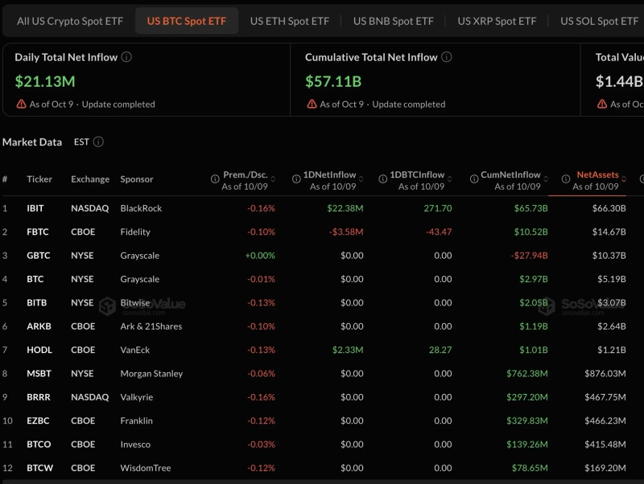This screenshot has height=484, width=644.
Task: Click the $57.11B cumulative net inflow value
Action: coord(333,81)
